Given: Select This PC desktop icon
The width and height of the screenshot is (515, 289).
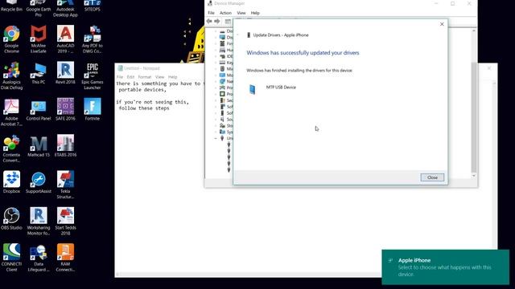Looking at the screenshot, I should (39, 73).
